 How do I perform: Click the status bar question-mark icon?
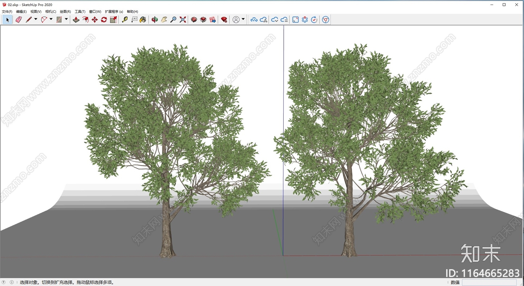pos(4,282)
